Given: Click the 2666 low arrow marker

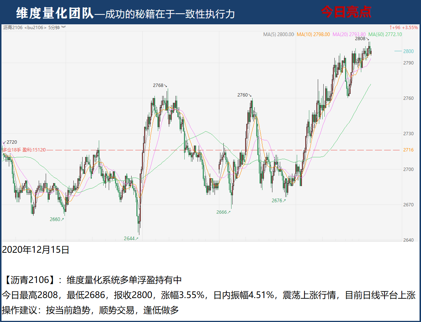Looking at the screenshot, I should pyautogui.click(x=223, y=212).
